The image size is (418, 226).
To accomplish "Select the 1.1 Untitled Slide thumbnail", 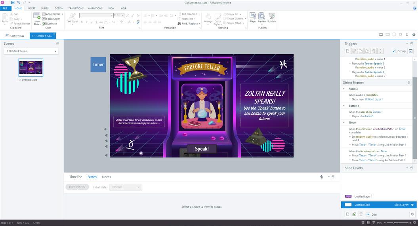I will (31, 68).
